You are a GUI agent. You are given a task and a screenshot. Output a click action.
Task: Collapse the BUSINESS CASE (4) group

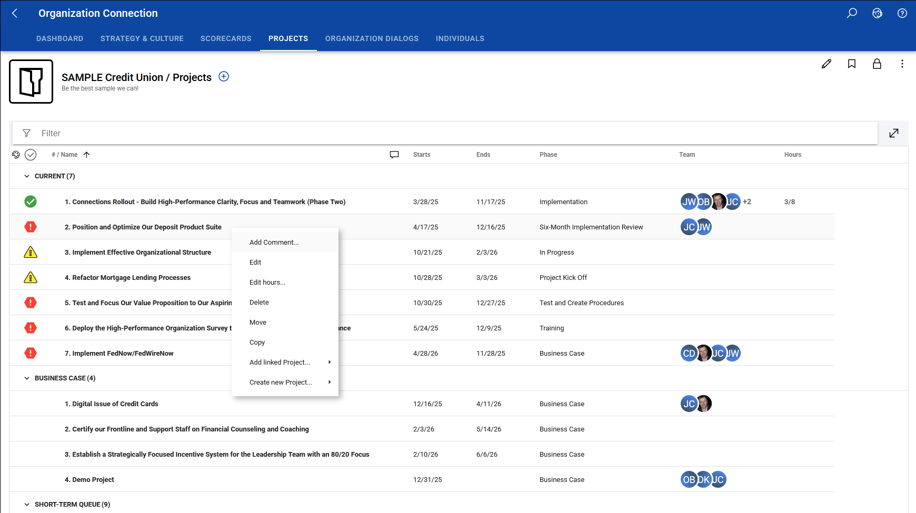[27, 378]
